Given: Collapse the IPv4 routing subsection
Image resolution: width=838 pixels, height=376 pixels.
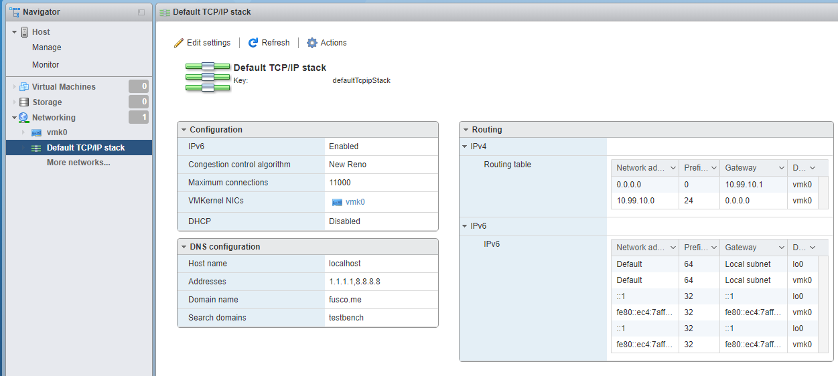Looking at the screenshot, I should pos(465,147).
